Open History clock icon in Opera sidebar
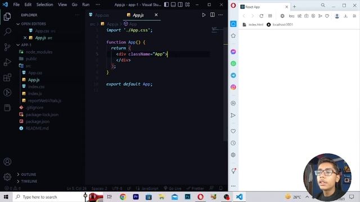This screenshot has height=202, width=360. pyautogui.click(x=233, y=143)
